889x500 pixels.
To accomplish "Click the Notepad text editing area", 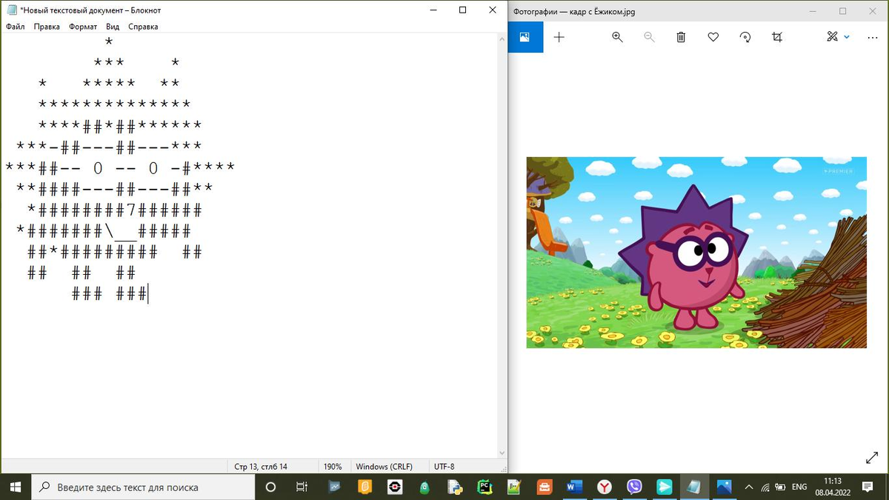I will point(250,244).
